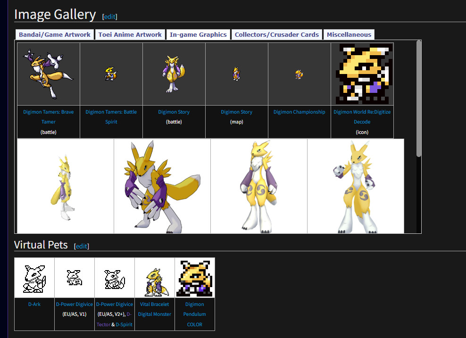Open the Collectors/Crusader Cards tab

(277, 35)
